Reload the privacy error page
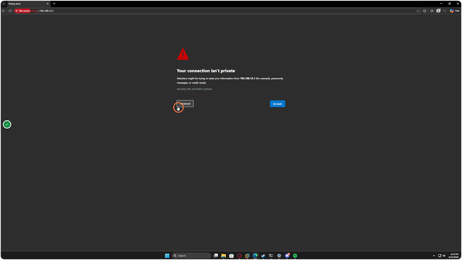This screenshot has width=462, height=260. 10,11
